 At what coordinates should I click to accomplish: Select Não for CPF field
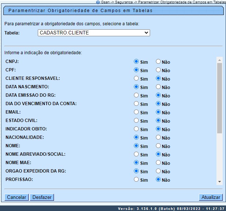pyautogui.click(x=158, y=70)
